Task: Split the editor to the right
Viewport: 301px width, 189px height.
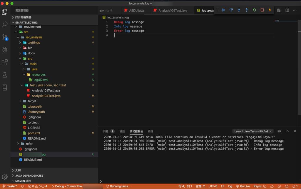Action: (287, 10)
